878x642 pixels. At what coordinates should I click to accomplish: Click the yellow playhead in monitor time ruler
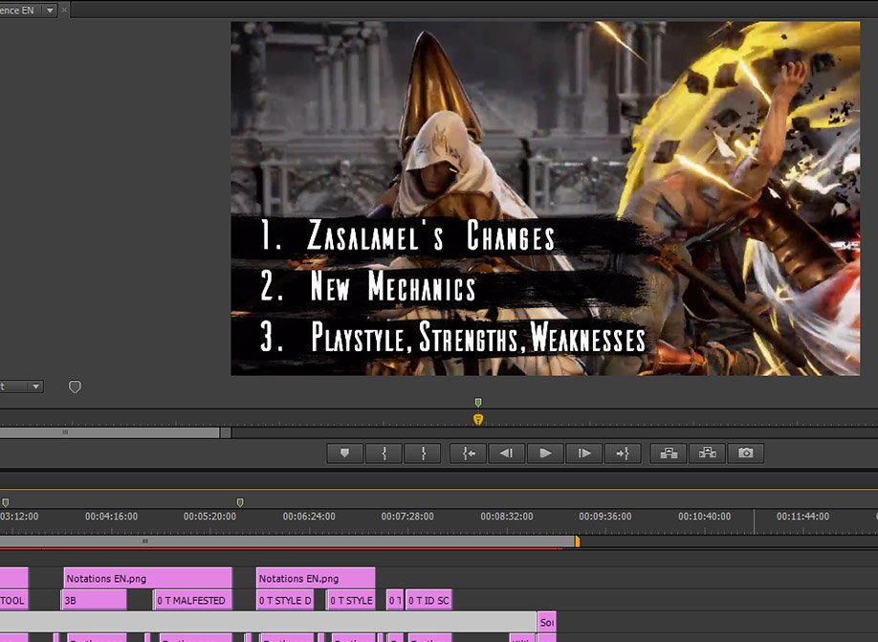(x=477, y=420)
